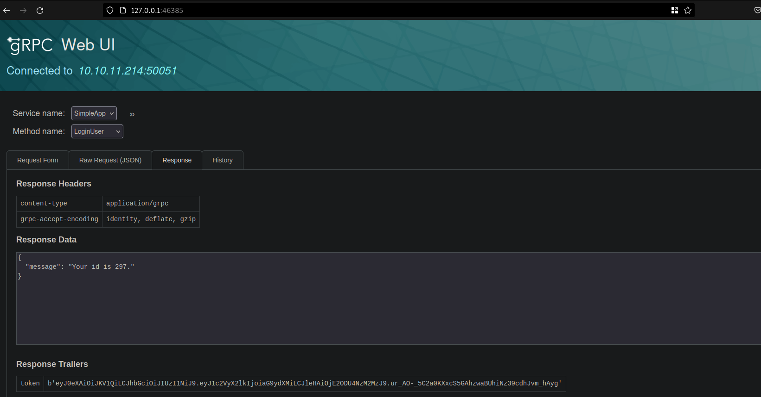Click the address bar showing 127.0.0.1:46385
Screen dimensions: 761x397
click(371, 10)
